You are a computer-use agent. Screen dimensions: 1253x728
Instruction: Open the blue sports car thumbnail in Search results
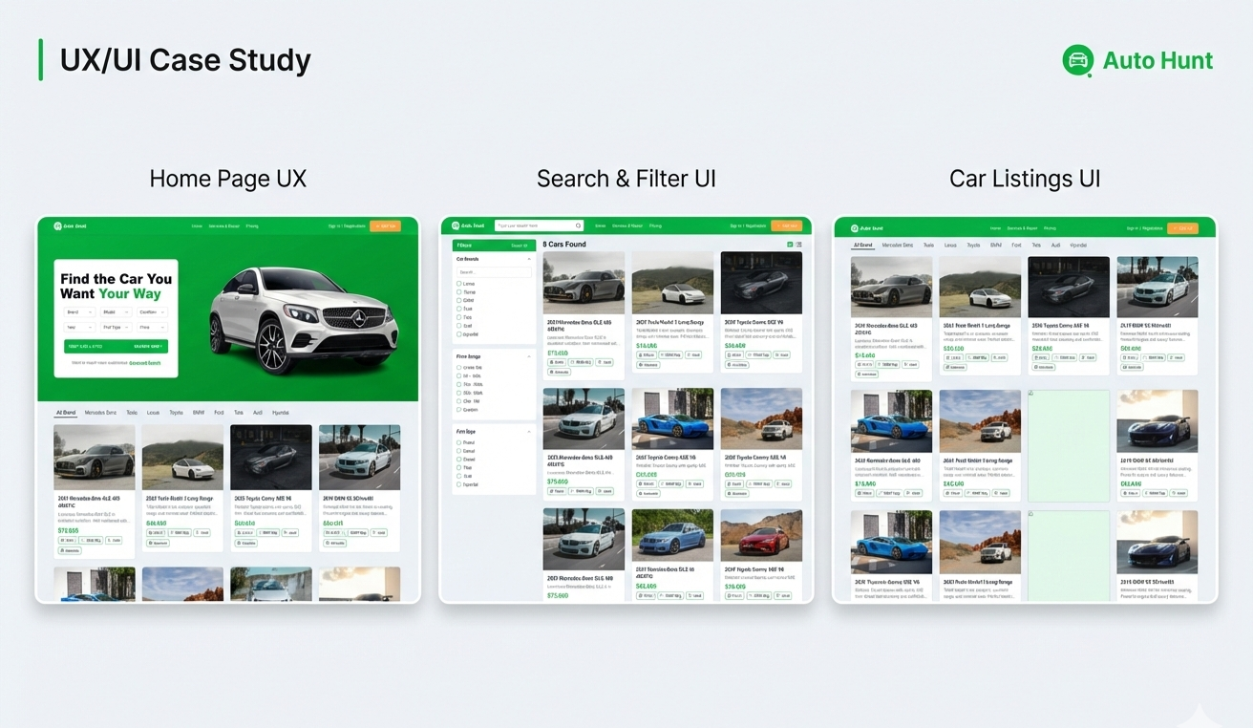(672, 418)
